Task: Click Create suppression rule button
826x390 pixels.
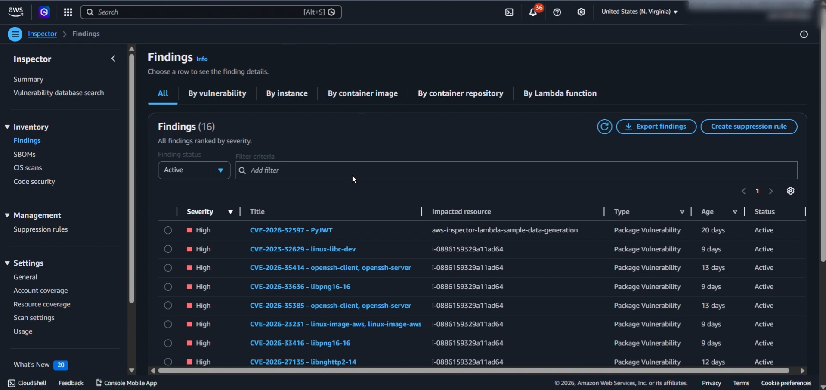Action: click(749, 127)
